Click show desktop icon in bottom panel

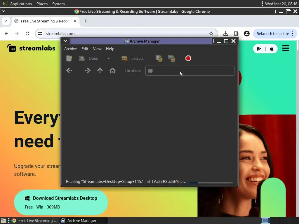(4, 220)
